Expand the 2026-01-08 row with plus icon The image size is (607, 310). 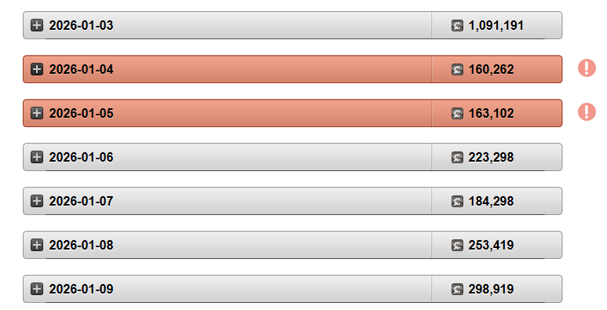click(x=37, y=245)
